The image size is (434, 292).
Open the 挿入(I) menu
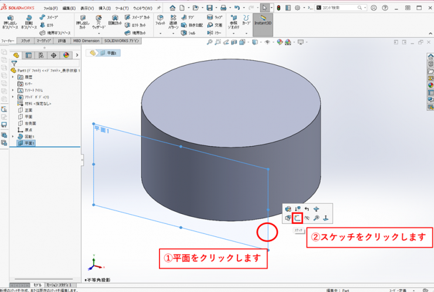tap(104, 8)
